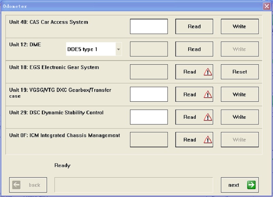
Task: Click the CAS odometer value field
Action: (x=149, y=27)
